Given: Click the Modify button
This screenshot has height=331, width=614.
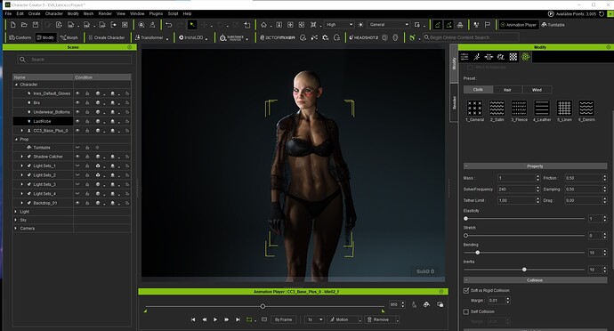Looking at the screenshot, I should pyautogui.click(x=45, y=37).
